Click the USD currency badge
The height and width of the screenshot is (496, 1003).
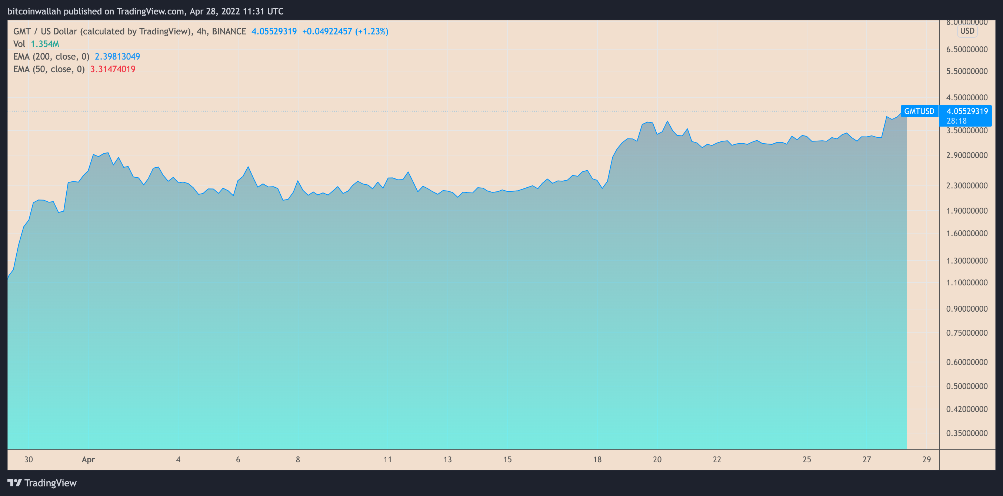(967, 31)
